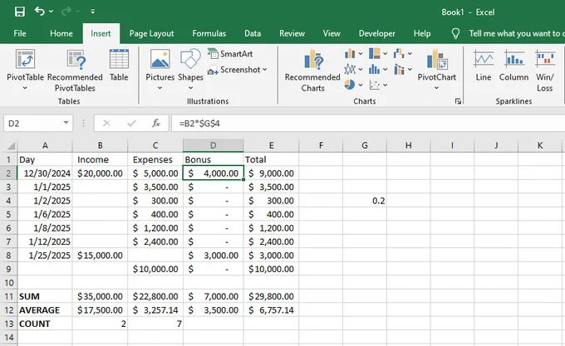This screenshot has height=346, width=565.
Task: Insert a column or bar chart
Action: [x=353, y=54]
